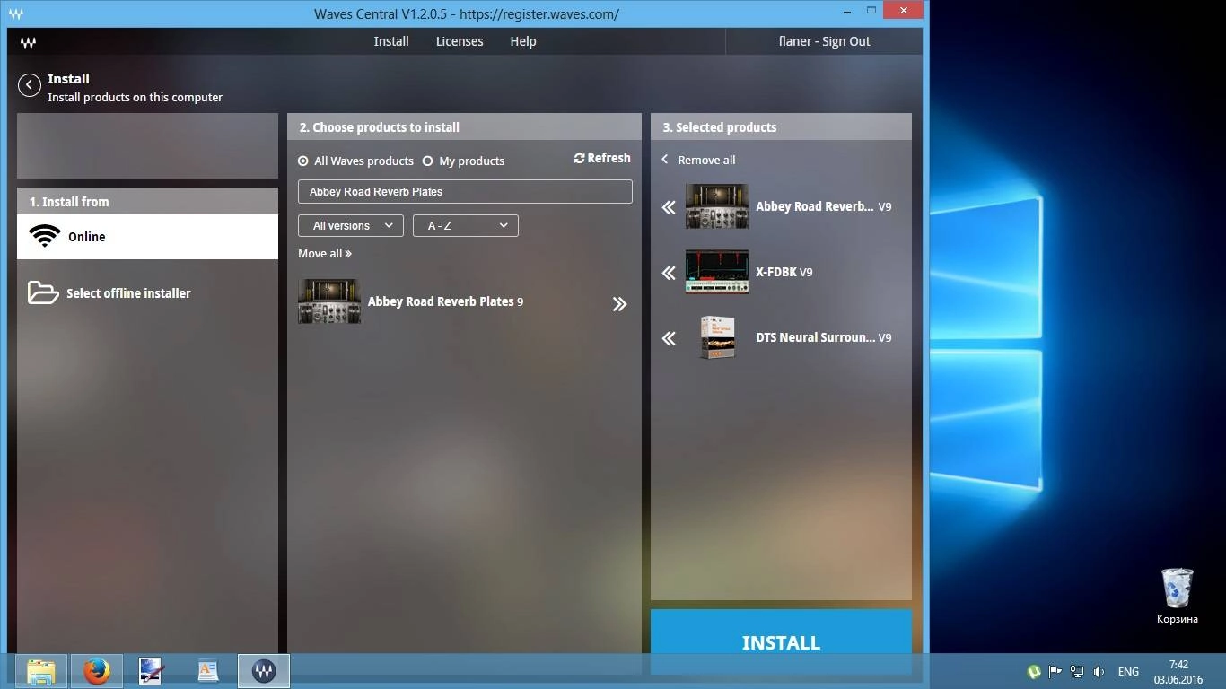Remove DTS Neural Surround from selected products
This screenshot has width=1226, height=689.
[669, 338]
